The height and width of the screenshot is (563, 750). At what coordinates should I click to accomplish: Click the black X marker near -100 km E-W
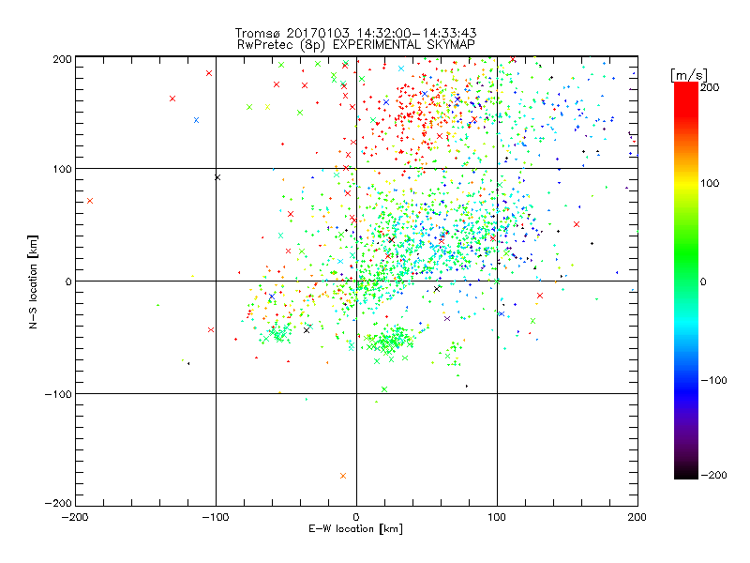coord(217,177)
